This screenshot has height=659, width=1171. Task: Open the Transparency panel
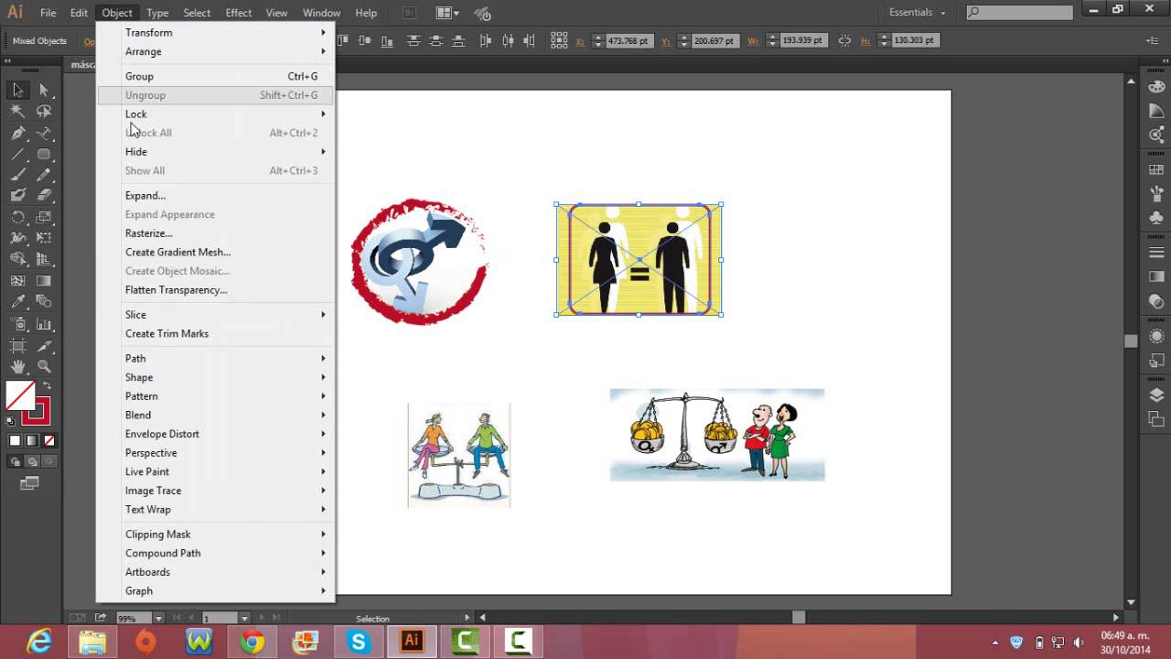[x=1156, y=301]
